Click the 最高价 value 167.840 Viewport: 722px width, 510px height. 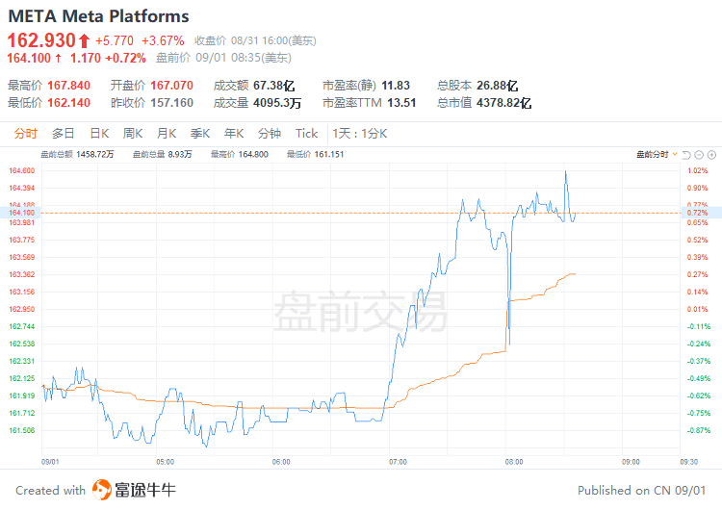click(68, 86)
